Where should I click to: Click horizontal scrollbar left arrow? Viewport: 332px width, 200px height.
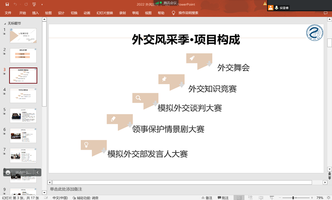[50, 182]
